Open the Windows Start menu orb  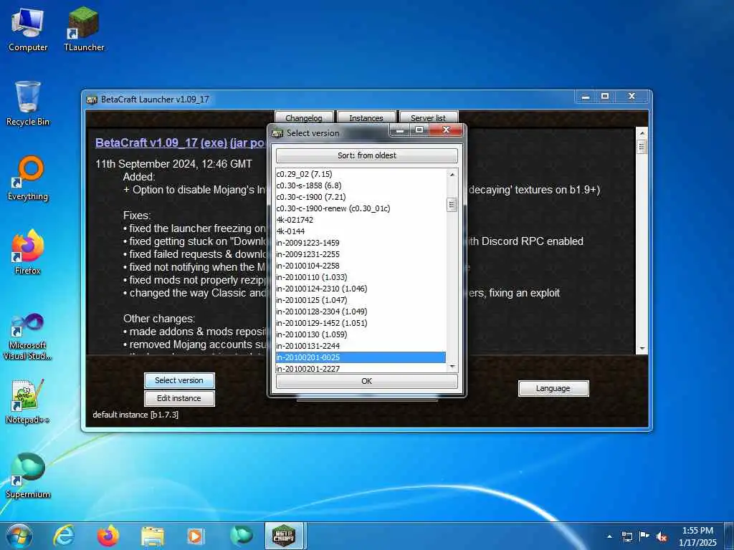coord(19,536)
